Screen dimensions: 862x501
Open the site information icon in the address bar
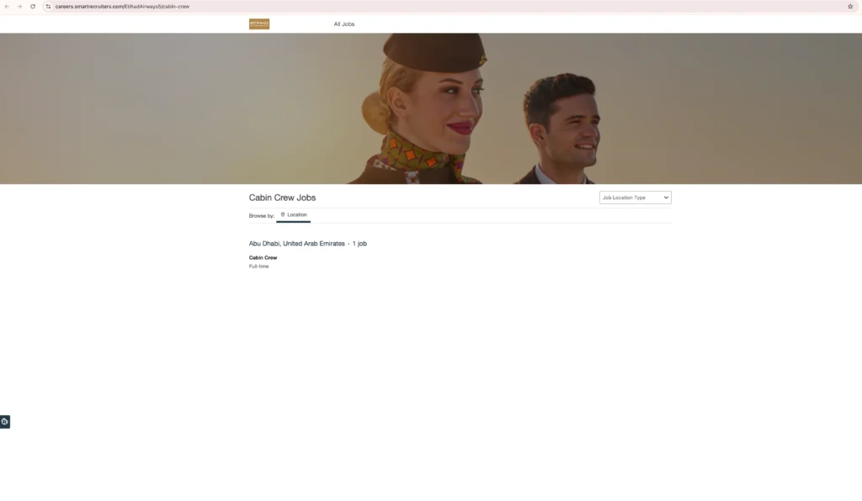coord(48,7)
